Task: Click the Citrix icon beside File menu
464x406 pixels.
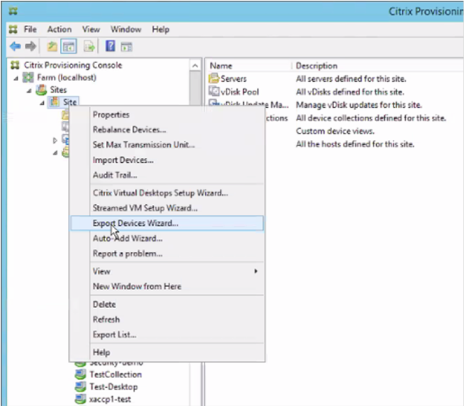Action: (13, 29)
